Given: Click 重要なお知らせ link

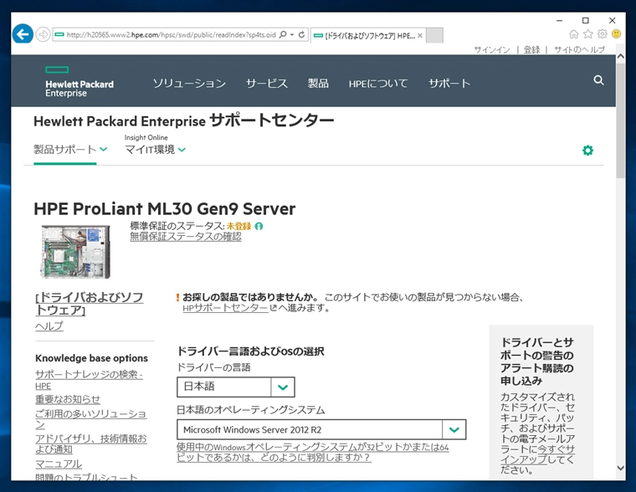Looking at the screenshot, I should (x=68, y=399).
